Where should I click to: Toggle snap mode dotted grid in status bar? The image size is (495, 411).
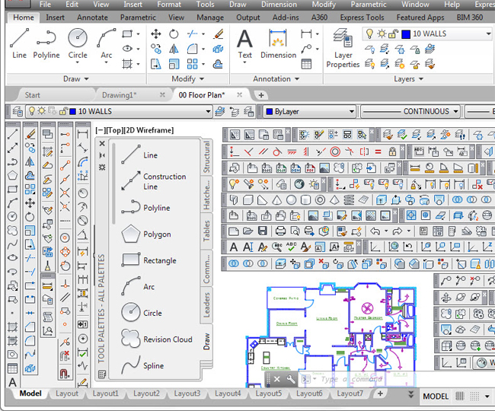tap(474, 396)
